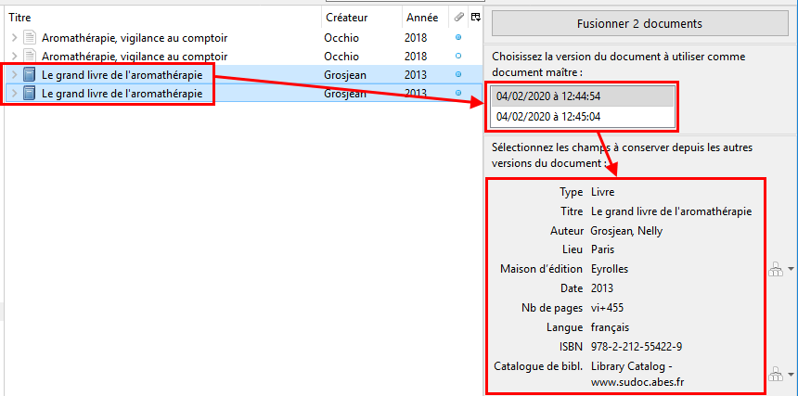The width and height of the screenshot is (798, 396).
Task: Expand the first Aromathérapie, vigilance au comptoir row
Action: (14, 38)
